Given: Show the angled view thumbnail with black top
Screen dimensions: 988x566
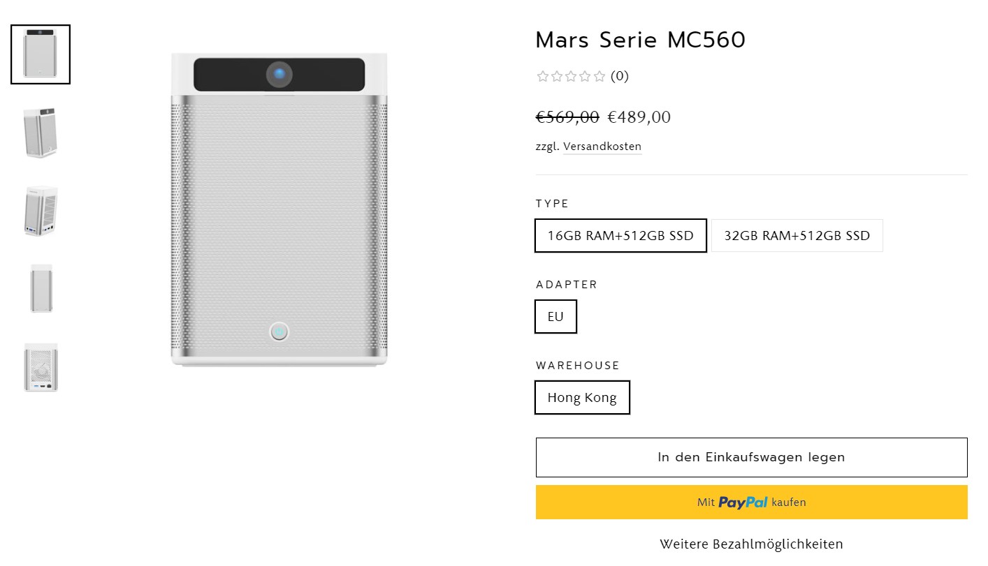Looking at the screenshot, I should (41, 133).
